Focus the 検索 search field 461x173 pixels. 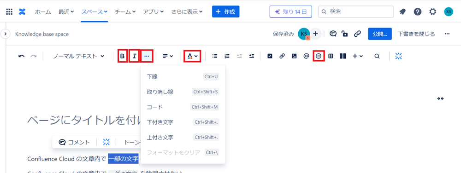point(356,12)
